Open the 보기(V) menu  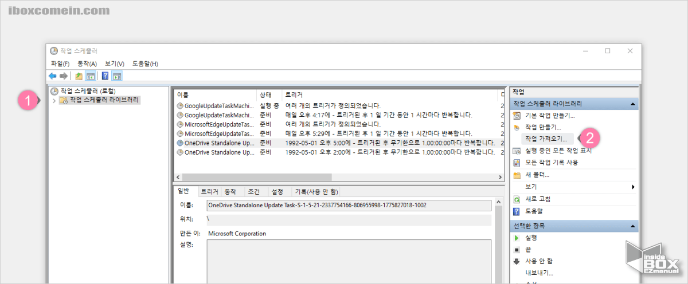(115, 64)
